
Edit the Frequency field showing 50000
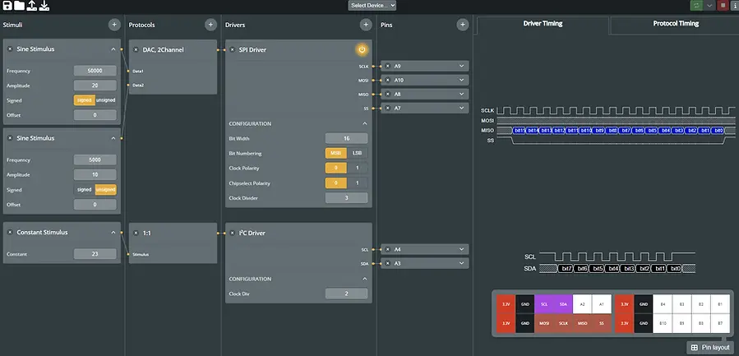(x=95, y=71)
